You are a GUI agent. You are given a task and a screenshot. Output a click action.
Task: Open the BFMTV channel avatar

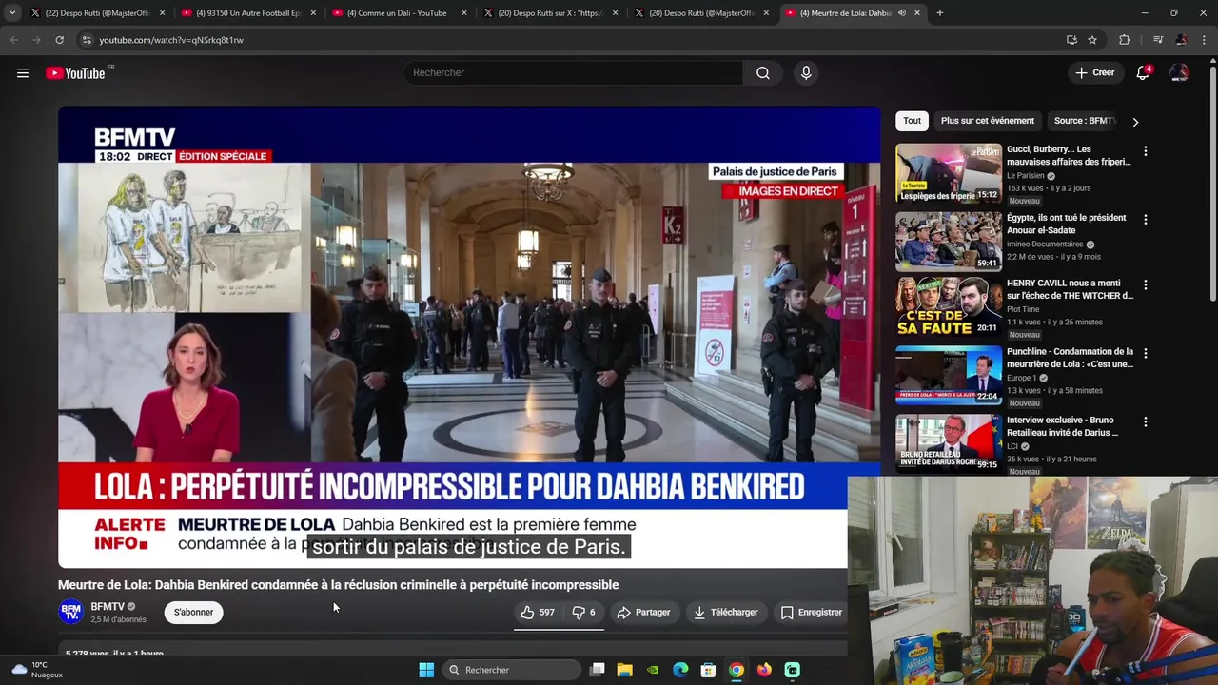pos(71,612)
